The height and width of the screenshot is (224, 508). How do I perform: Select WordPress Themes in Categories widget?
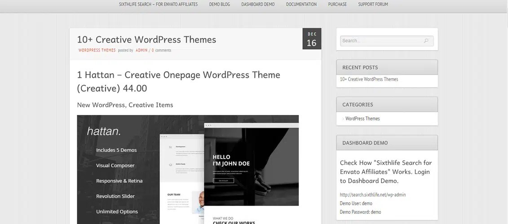[362, 119]
